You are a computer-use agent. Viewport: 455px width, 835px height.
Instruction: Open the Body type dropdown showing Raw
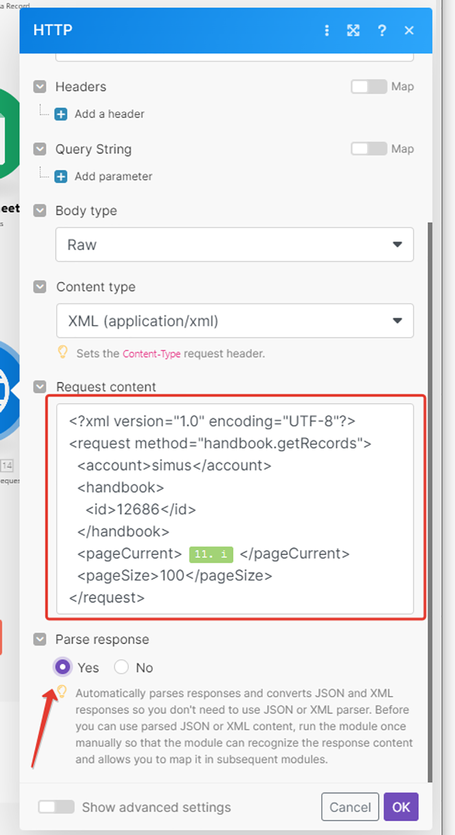click(x=235, y=245)
